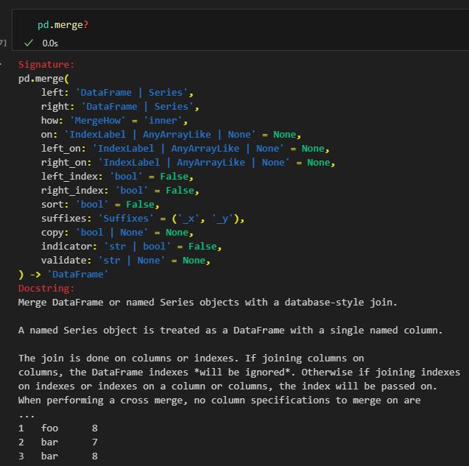
Task: Click the 'pd.merge(' opening line in the output
Action: pos(43,79)
